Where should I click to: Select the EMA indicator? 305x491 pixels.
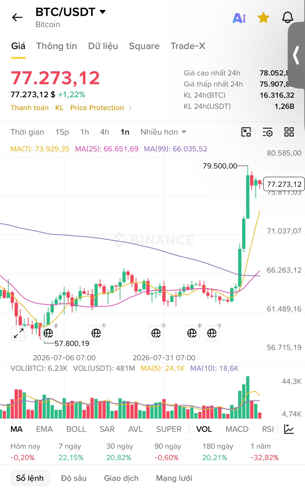coord(44,429)
